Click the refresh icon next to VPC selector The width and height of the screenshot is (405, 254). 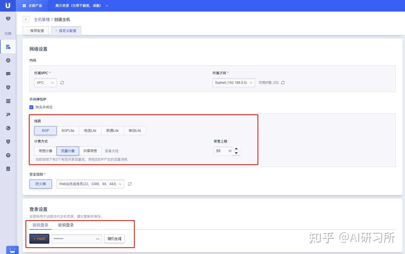(62, 82)
